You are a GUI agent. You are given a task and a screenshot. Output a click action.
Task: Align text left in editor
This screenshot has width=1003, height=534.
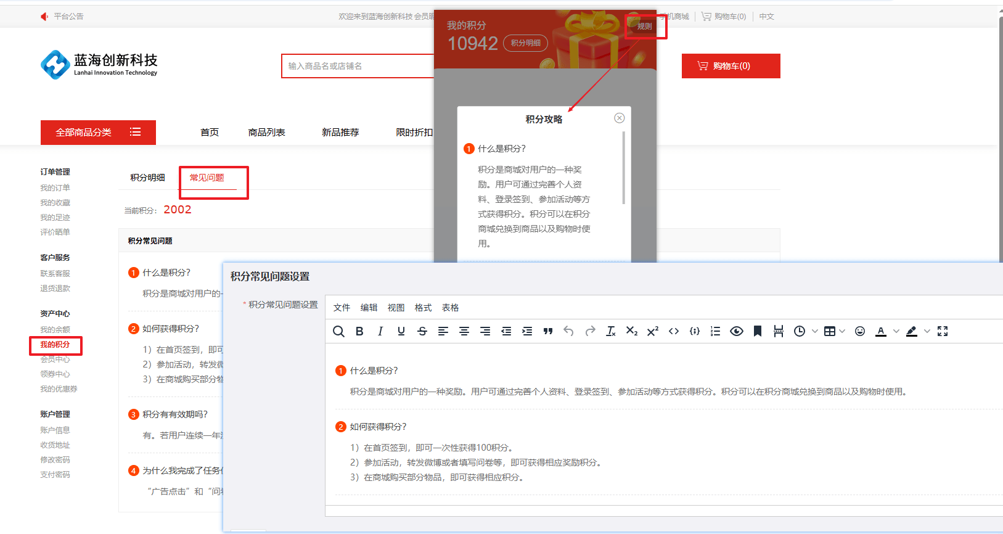coord(443,331)
